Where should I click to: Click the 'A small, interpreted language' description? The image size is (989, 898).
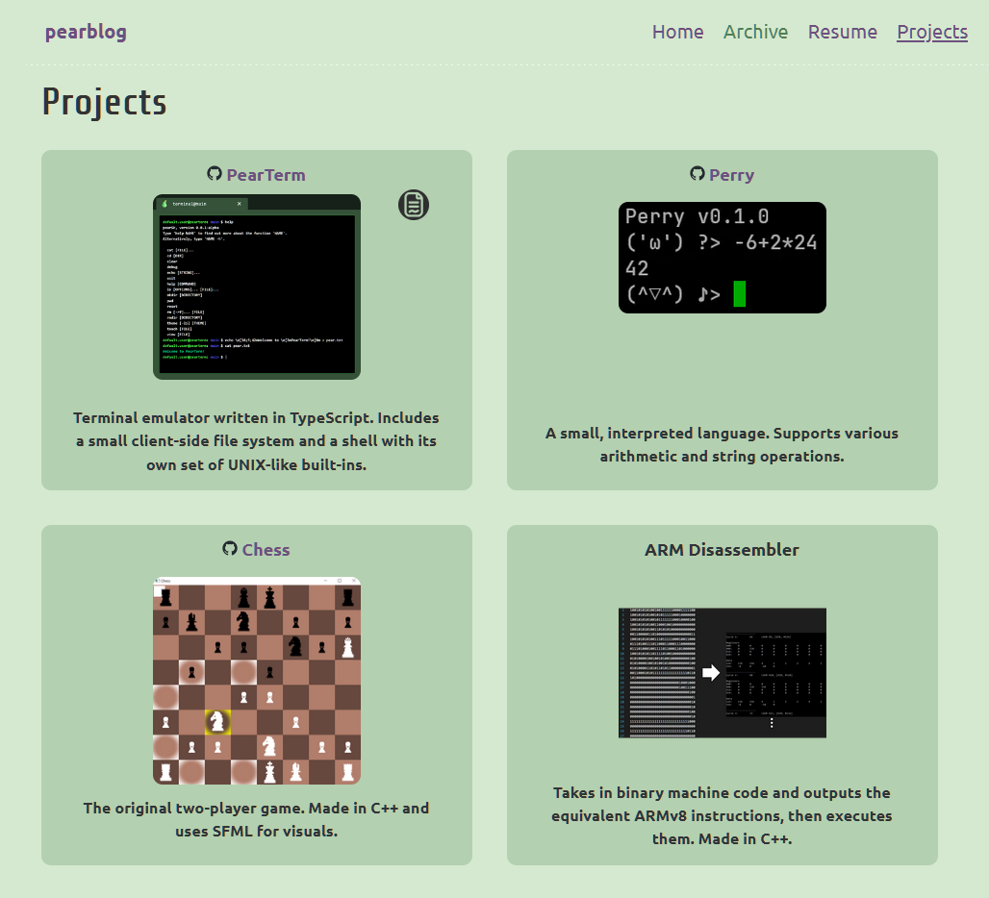click(722, 444)
